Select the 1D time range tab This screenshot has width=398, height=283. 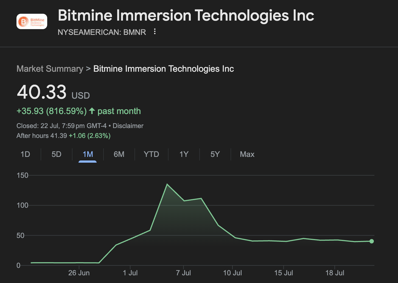[x=25, y=154]
